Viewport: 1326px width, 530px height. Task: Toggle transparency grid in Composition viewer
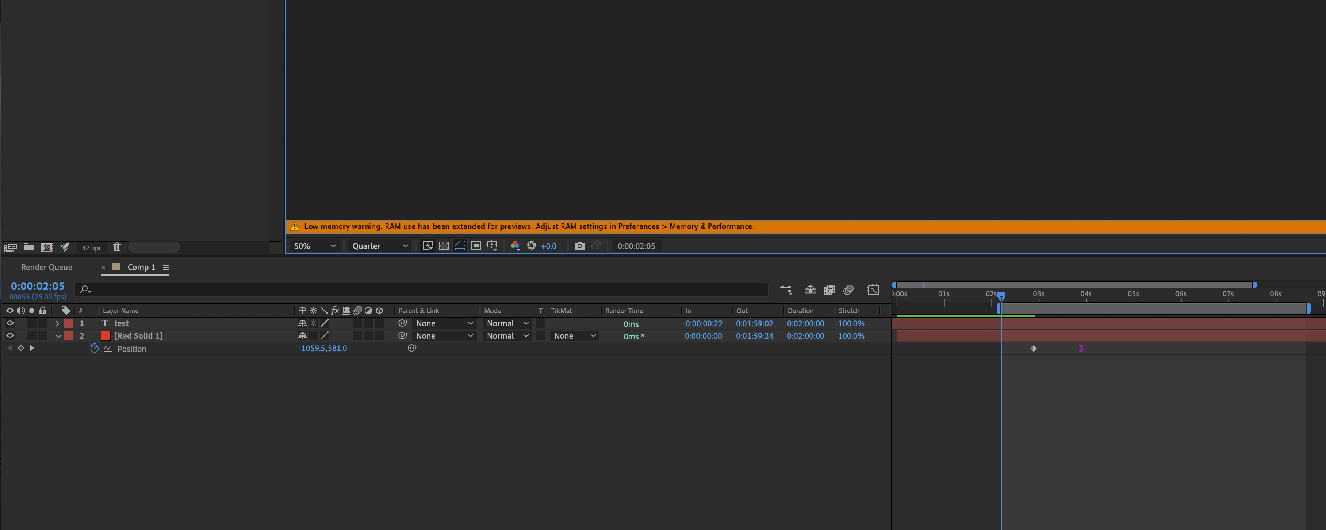coord(443,246)
